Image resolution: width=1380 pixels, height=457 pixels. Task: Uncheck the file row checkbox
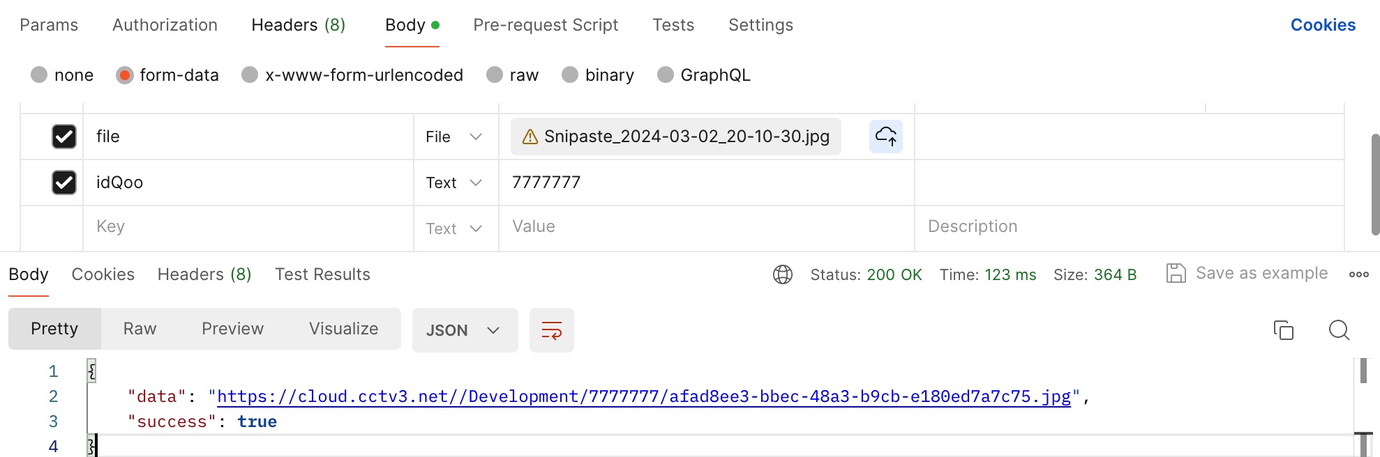coord(64,137)
